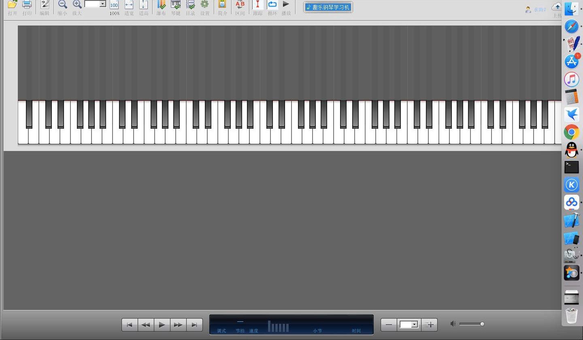The width and height of the screenshot is (583, 340).
Task: Open the blue K app in dock
Action: (572, 185)
